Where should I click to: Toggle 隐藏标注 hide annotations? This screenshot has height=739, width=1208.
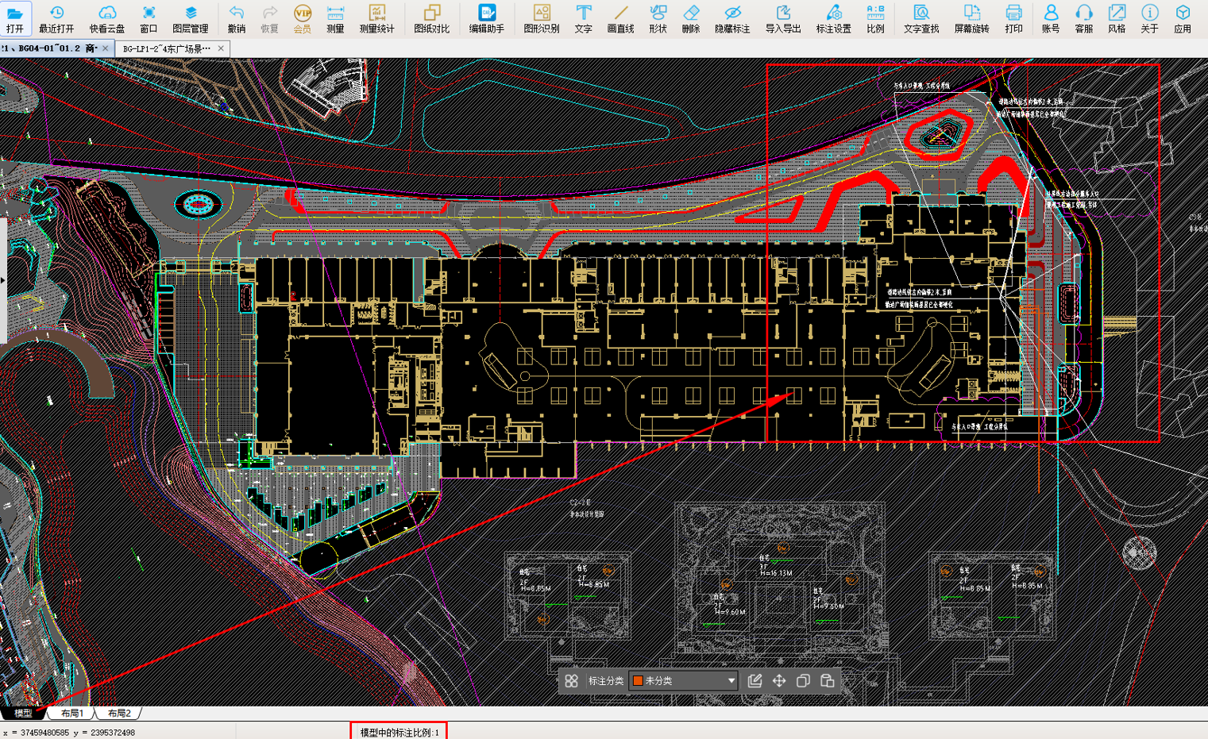[732, 18]
